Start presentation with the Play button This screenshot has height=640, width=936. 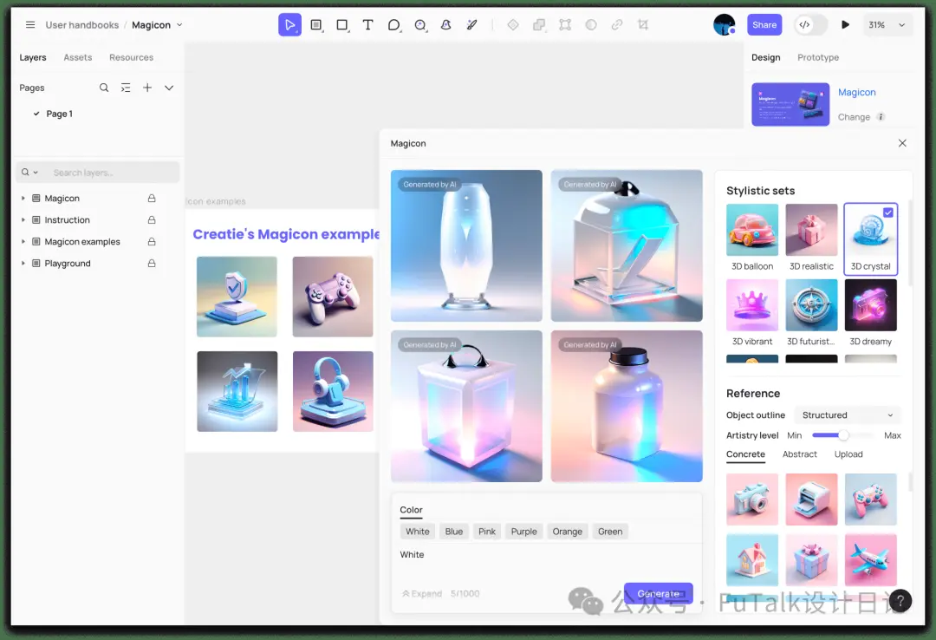pos(845,25)
